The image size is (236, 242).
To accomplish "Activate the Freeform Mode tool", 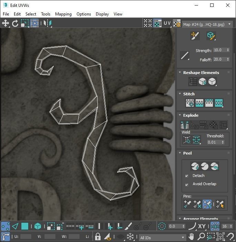I will 34,23.
